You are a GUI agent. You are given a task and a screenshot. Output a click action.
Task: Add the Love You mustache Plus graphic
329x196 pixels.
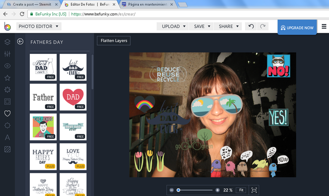point(73,156)
